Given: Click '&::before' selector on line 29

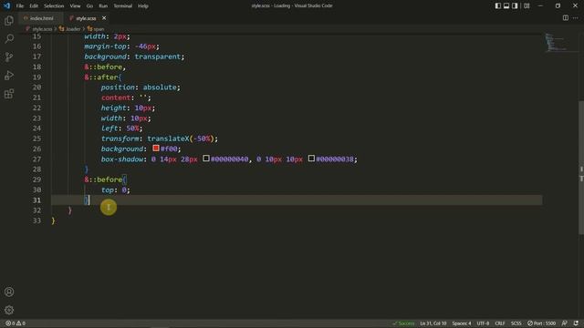Looking at the screenshot, I should [x=103, y=179].
